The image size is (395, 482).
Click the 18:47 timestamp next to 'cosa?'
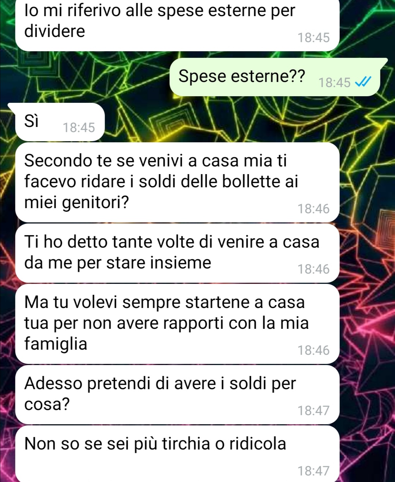[313, 411]
